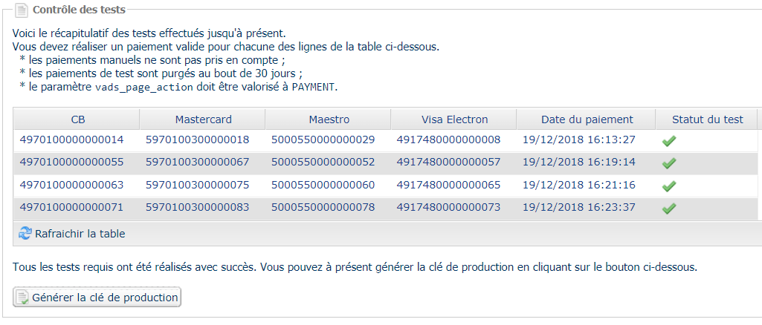Sort by Date du paiement header
This screenshot has width=762, height=325.
[x=587, y=119]
